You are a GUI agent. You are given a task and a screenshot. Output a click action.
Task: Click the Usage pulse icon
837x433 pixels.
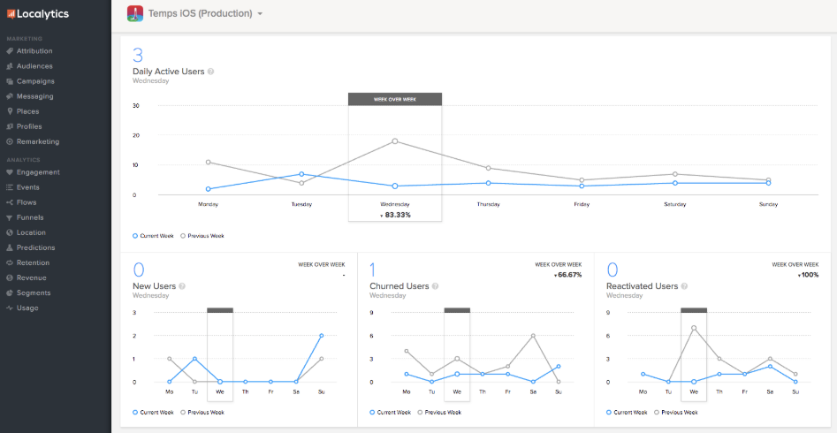click(x=9, y=308)
